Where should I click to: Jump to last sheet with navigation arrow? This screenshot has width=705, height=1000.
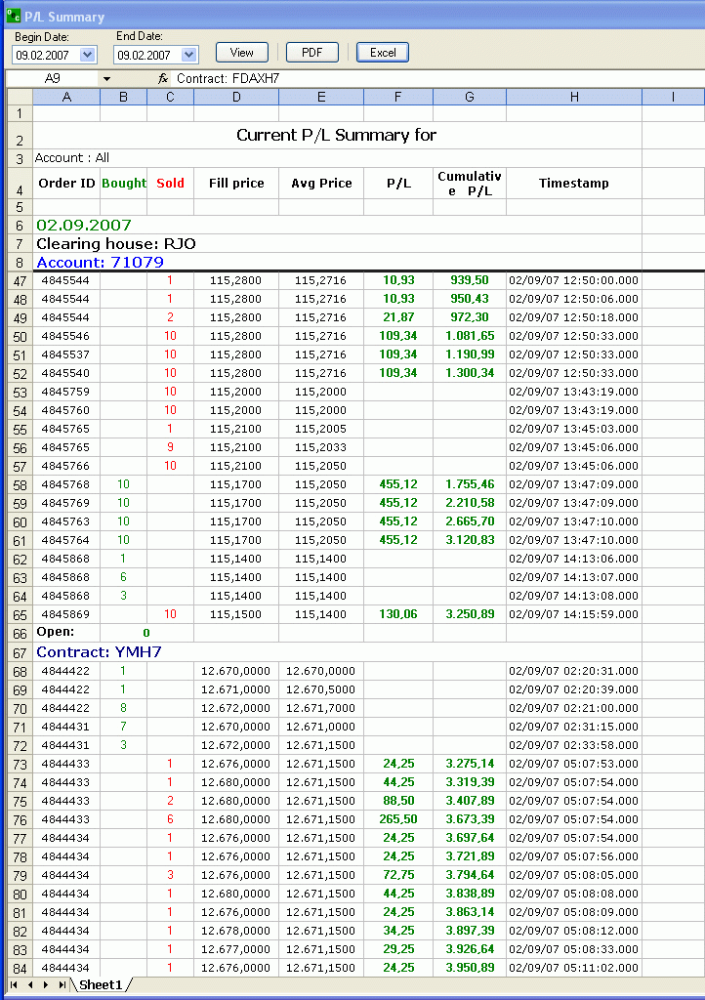pyautogui.click(x=62, y=985)
